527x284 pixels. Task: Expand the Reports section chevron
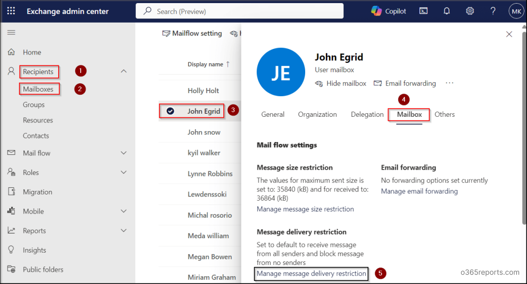(124, 230)
